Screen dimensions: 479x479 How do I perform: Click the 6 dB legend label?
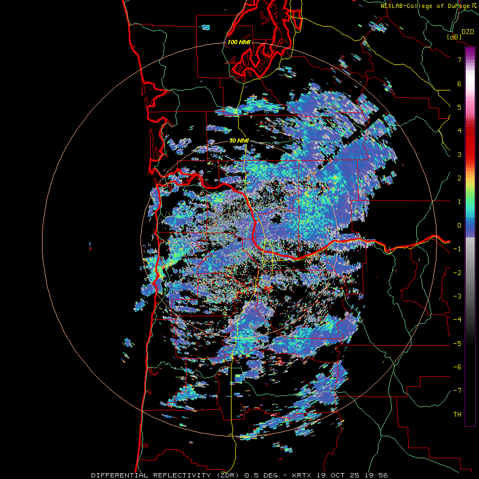pos(459,84)
